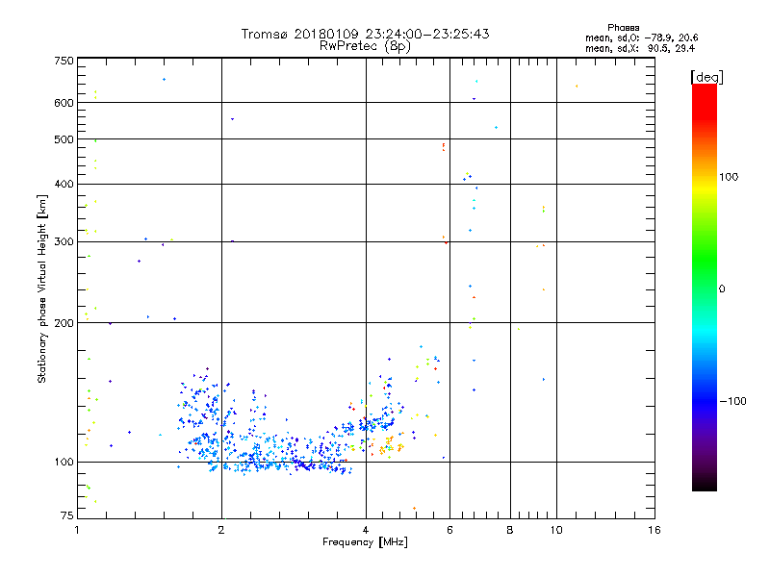The width and height of the screenshot is (770, 577).
Task: Click the colorbar '-100' tick label
Action: [x=732, y=401]
